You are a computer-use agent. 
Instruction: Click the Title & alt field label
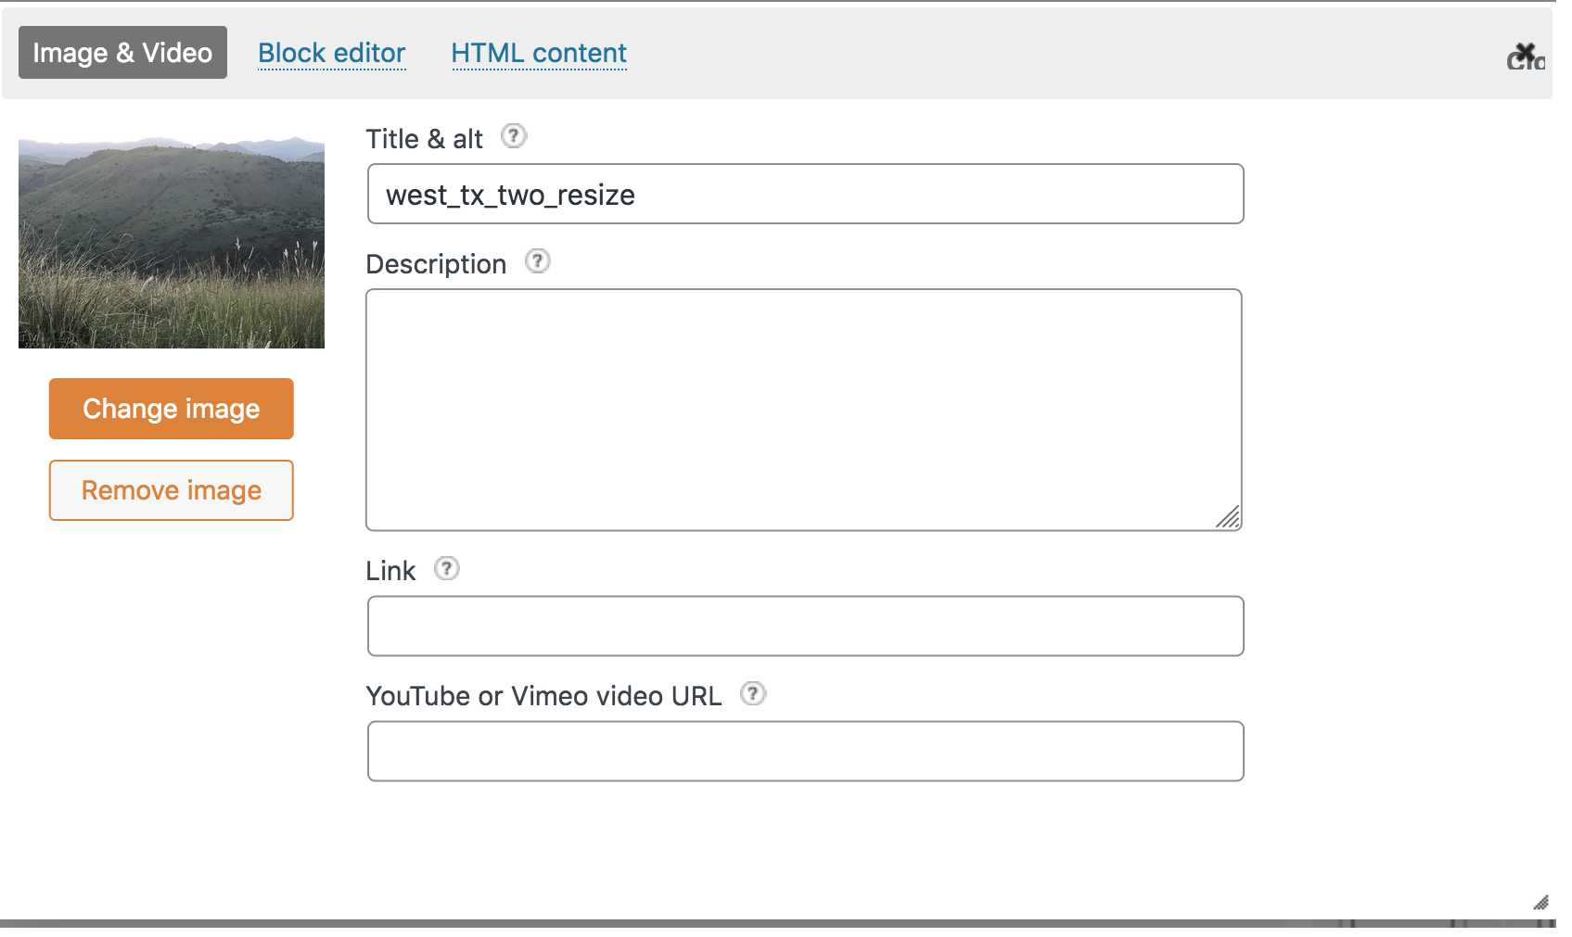click(x=424, y=138)
